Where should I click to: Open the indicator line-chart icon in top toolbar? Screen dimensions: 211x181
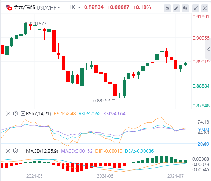[167, 8]
